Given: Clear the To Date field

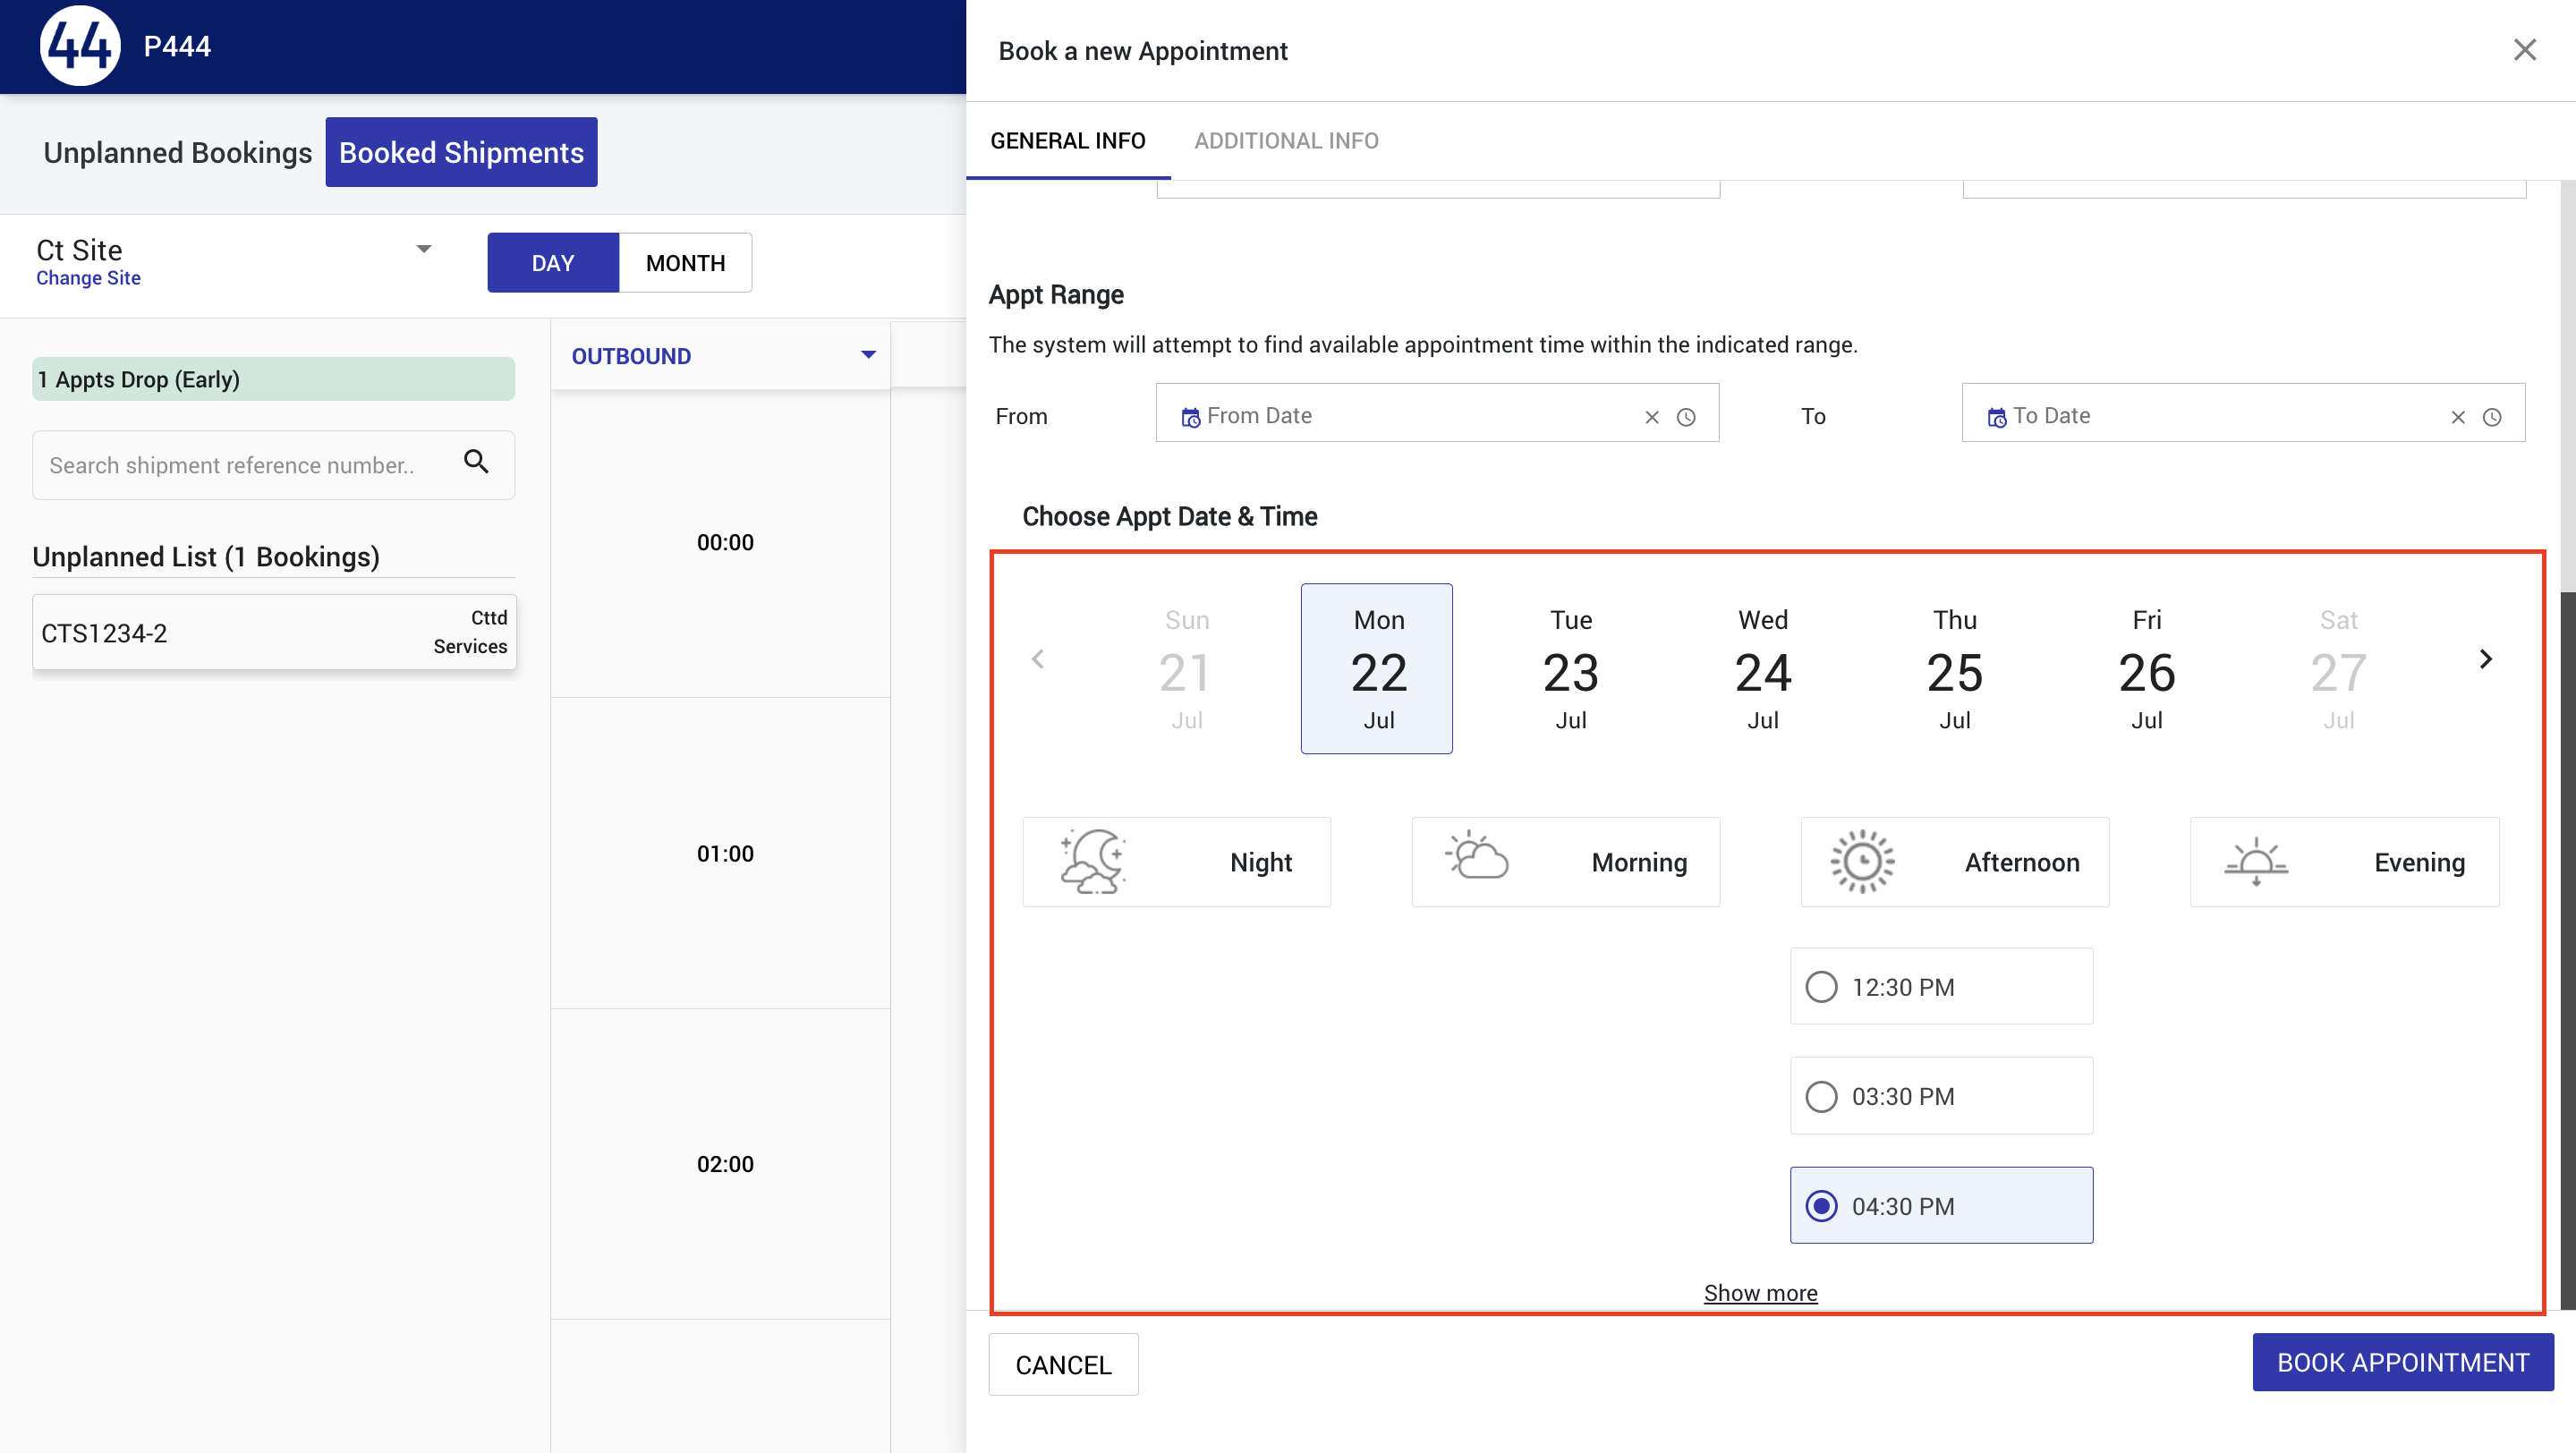Looking at the screenshot, I should (x=2458, y=417).
